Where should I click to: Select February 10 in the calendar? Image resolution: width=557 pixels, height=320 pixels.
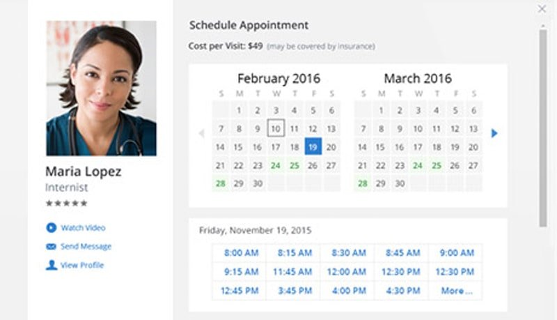276,129
